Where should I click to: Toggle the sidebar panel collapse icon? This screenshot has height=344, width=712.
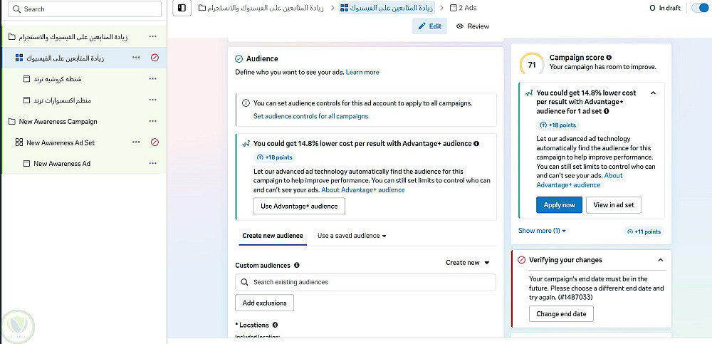click(182, 8)
